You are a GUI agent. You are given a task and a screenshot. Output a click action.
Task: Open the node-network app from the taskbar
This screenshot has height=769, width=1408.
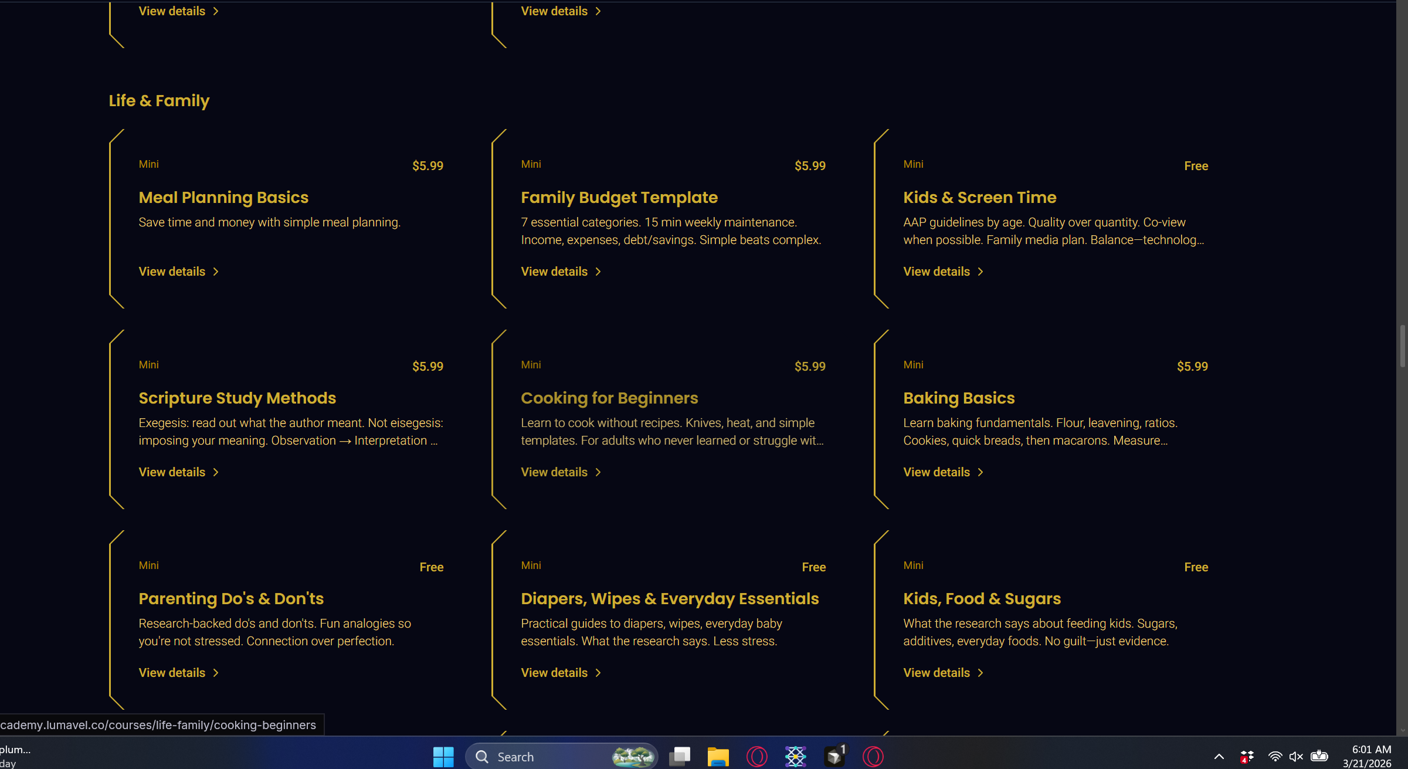click(x=795, y=756)
